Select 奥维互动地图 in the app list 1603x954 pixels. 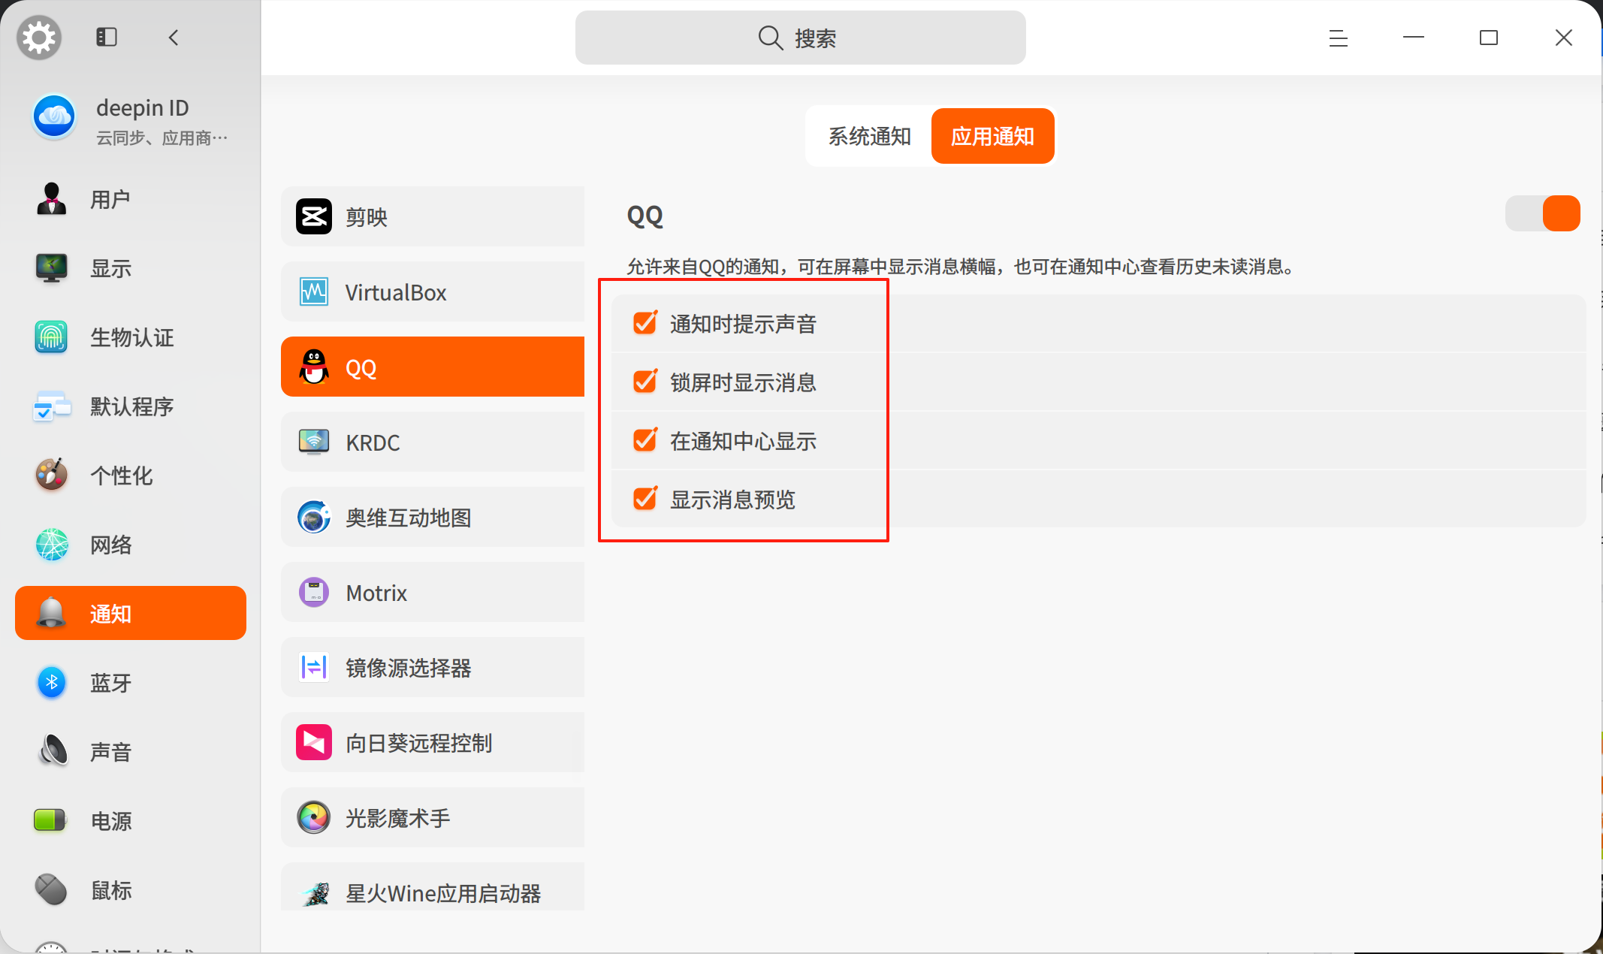point(433,517)
